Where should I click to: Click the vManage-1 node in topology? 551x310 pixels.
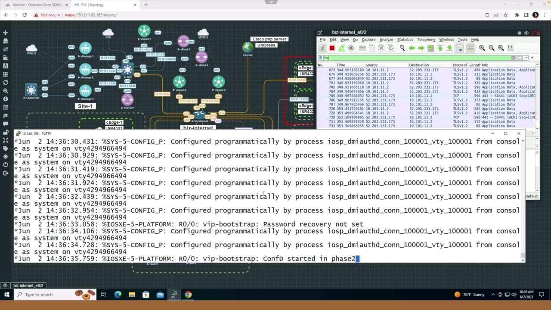[x=85, y=49]
